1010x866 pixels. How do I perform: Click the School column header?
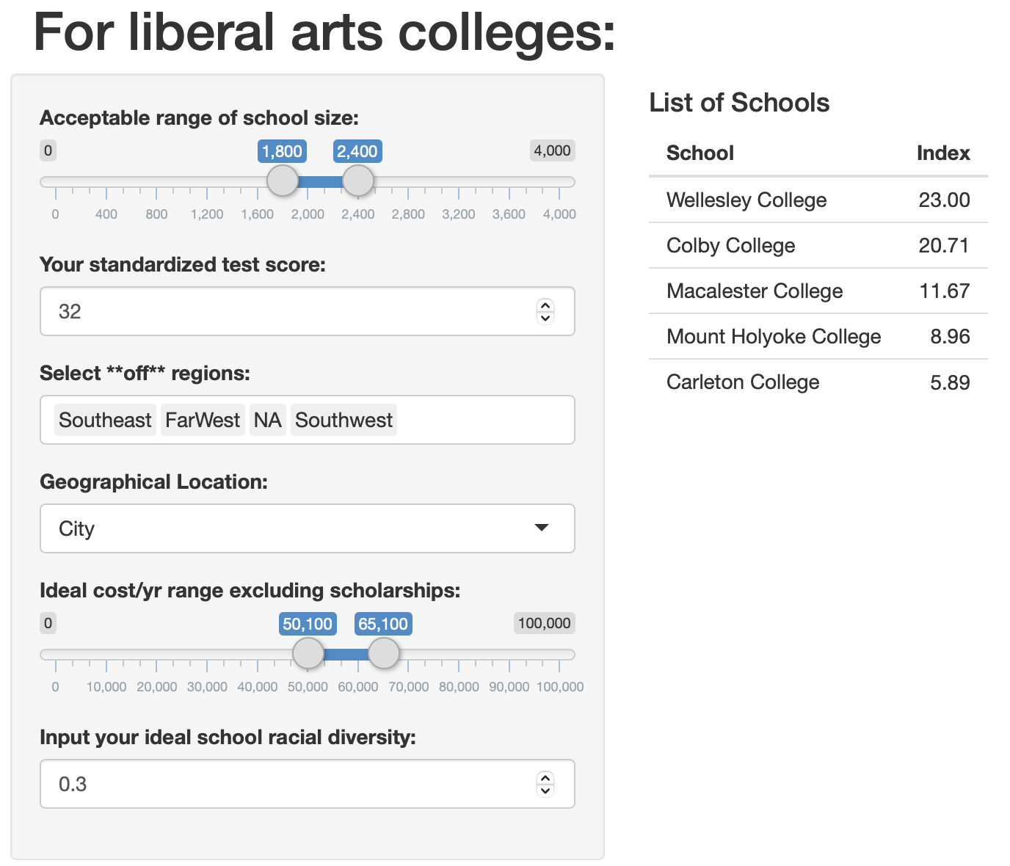(700, 153)
